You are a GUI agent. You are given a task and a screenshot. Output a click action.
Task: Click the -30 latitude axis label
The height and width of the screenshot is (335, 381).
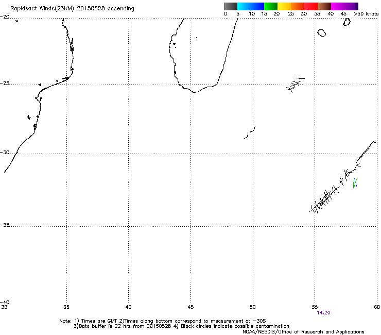point(5,152)
